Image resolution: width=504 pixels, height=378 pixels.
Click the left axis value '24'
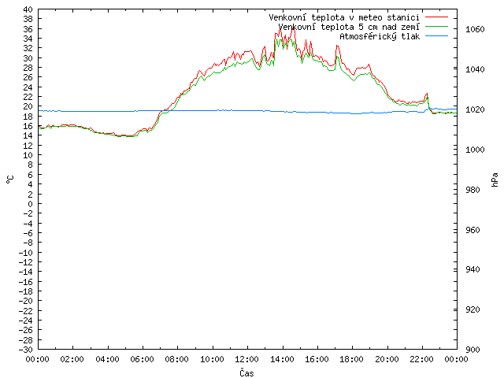(x=28, y=87)
